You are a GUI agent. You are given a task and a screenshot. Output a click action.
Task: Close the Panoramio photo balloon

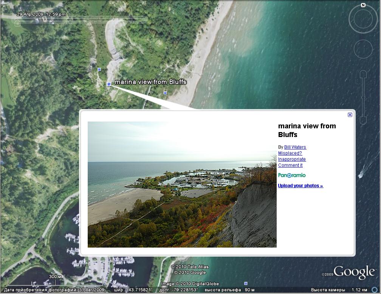(350, 115)
